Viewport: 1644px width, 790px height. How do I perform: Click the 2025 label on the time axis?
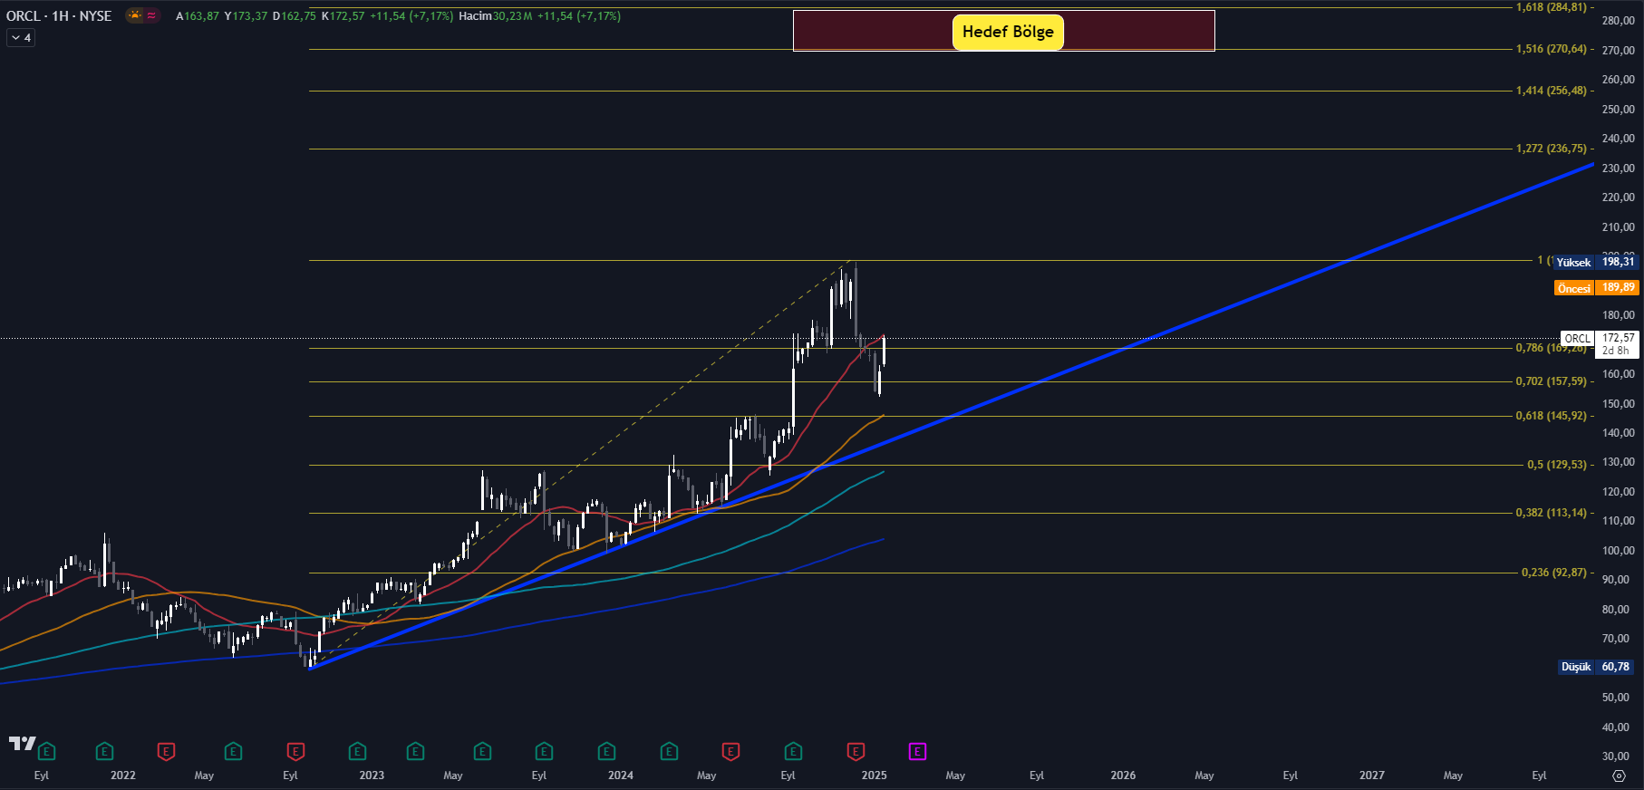pos(874,776)
